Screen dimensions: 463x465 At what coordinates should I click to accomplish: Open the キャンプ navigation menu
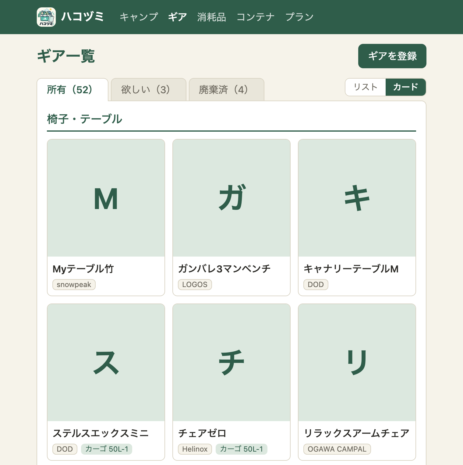(x=139, y=17)
